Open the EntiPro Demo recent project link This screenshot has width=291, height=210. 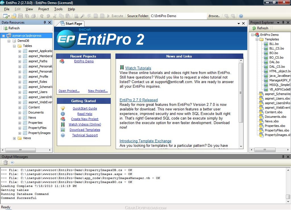pyautogui.click(x=84, y=61)
